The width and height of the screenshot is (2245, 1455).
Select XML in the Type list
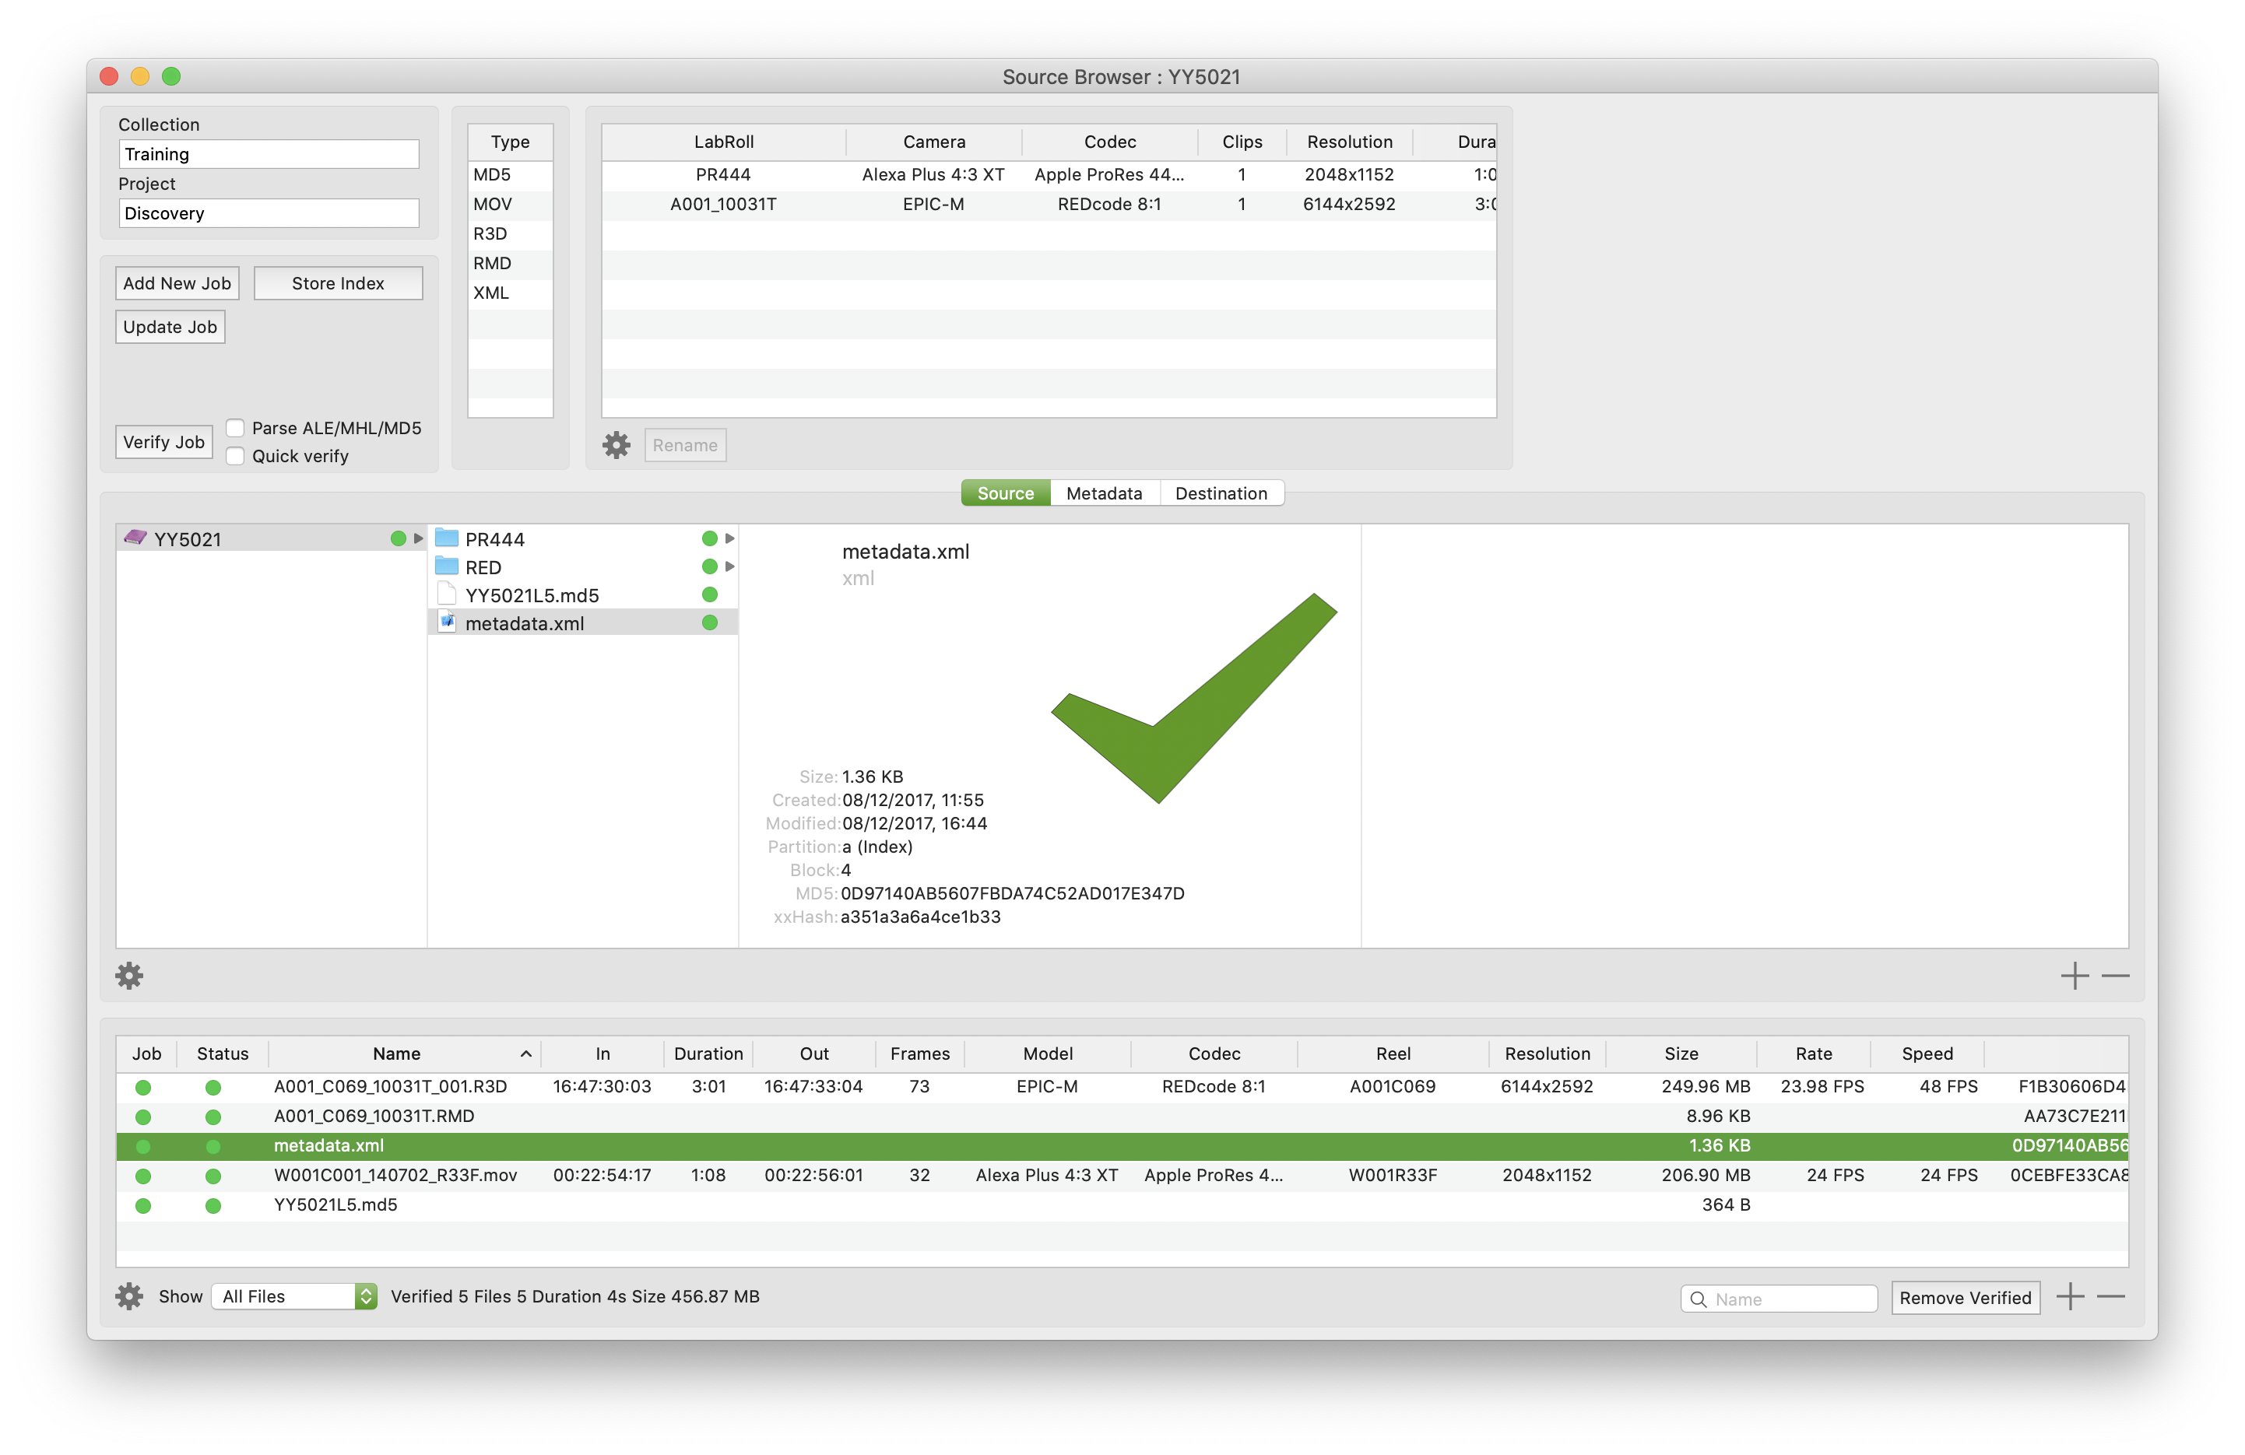511,293
